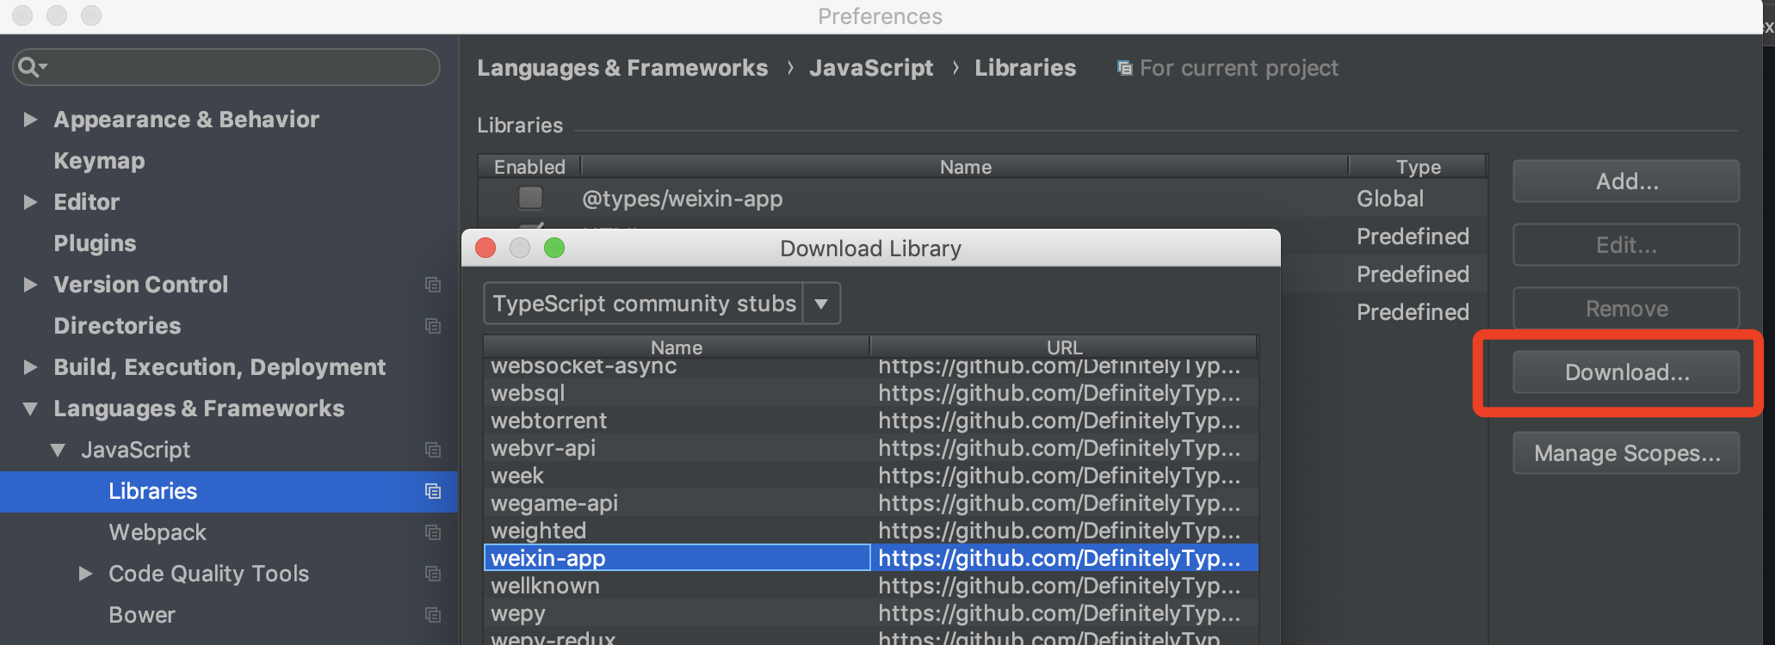Image resolution: width=1775 pixels, height=645 pixels.
Task: Click the URL cell of weixin-app row
Action: coord(1064,558)
